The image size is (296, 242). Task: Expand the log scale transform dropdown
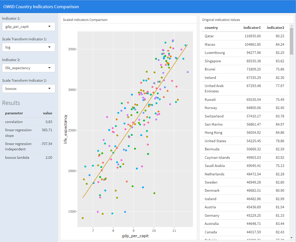click(x=29, y=47)
